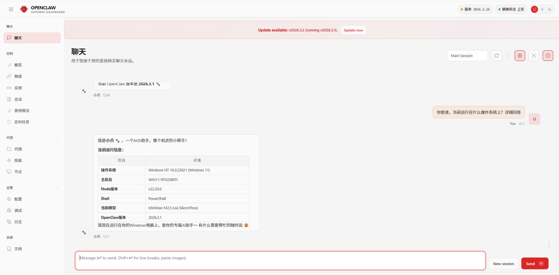
Task: Toggle the brain thinking output button
Action: click(520, 56)
